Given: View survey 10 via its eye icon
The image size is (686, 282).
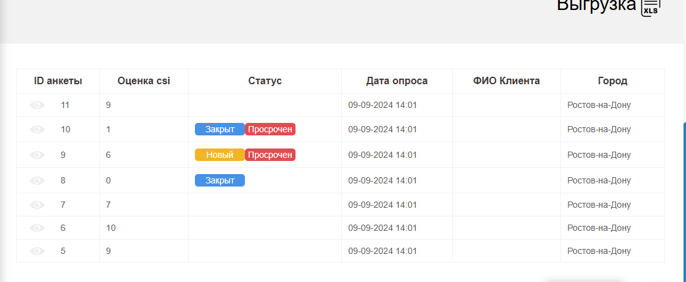Looking at the screenshot, I should click(x=37, y=129).
